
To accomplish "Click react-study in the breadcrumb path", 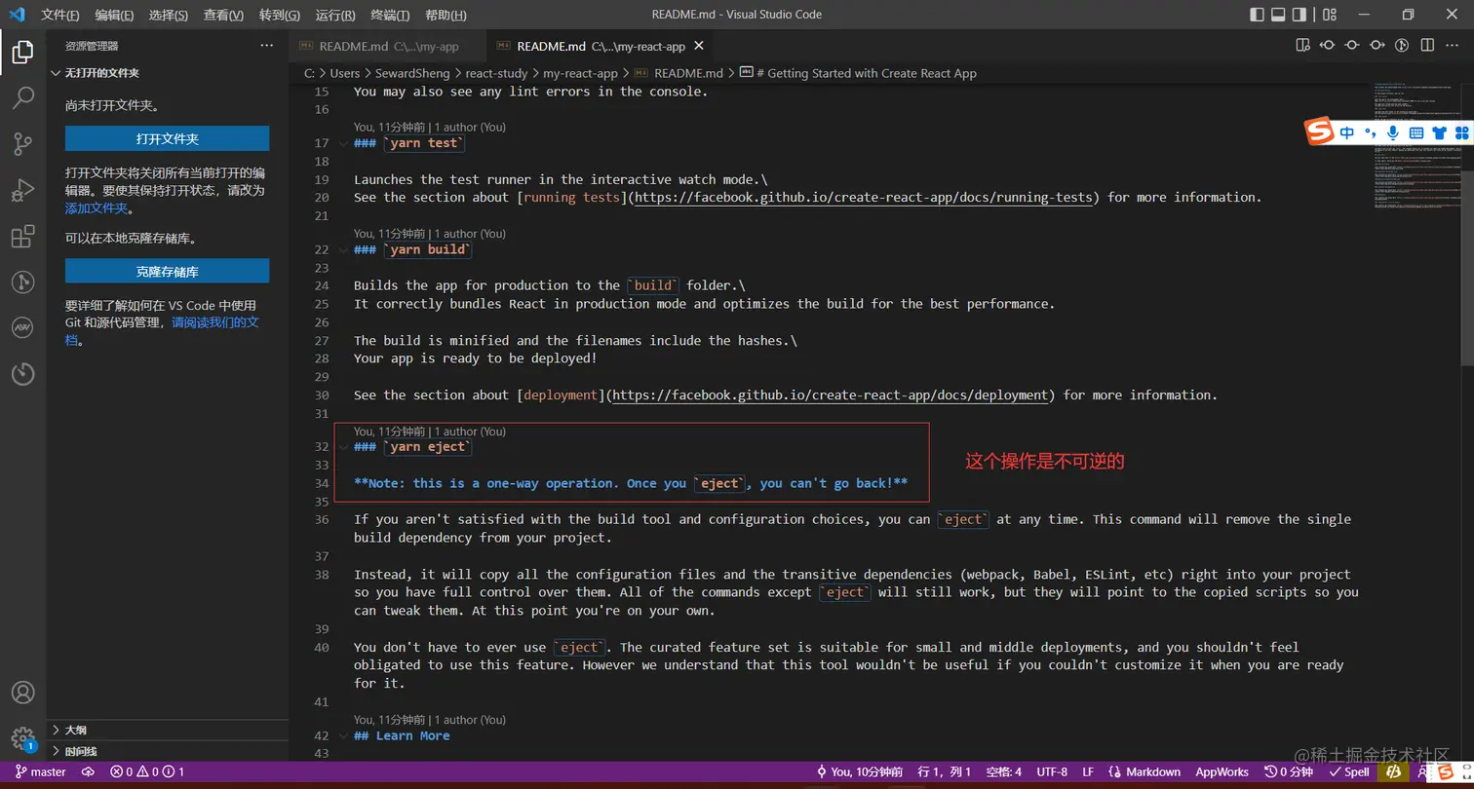I will 496,73.
